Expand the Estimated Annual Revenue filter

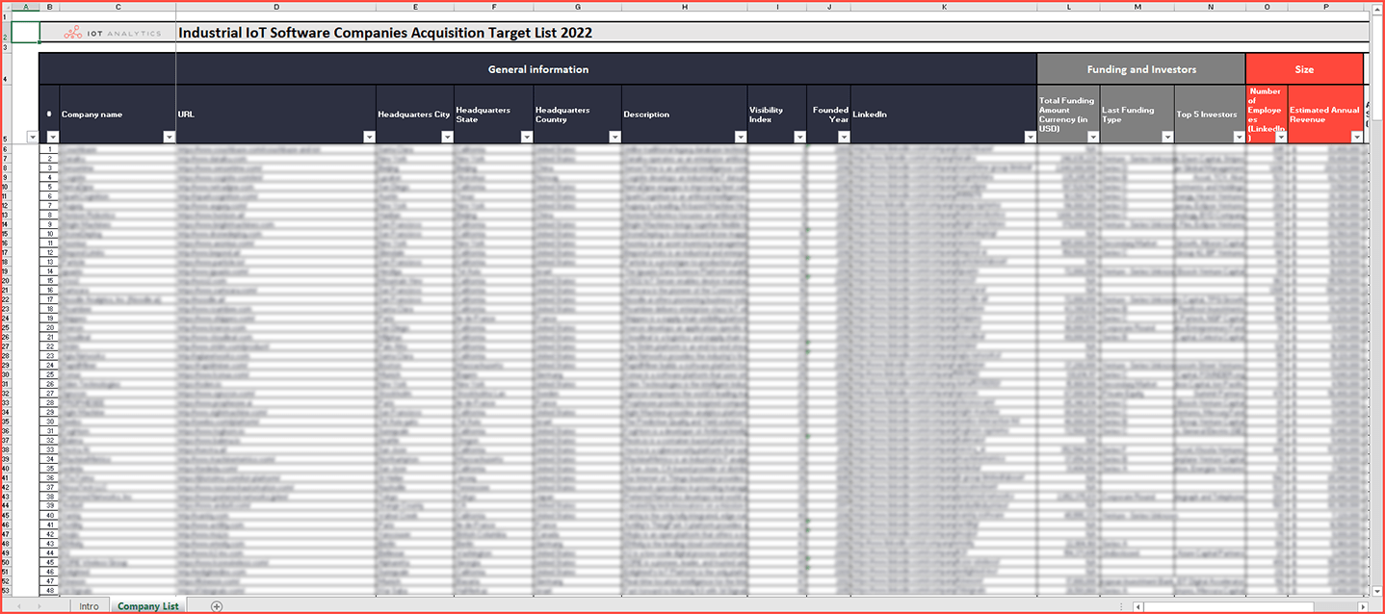pyautogui.click(x=1357, y=137)
